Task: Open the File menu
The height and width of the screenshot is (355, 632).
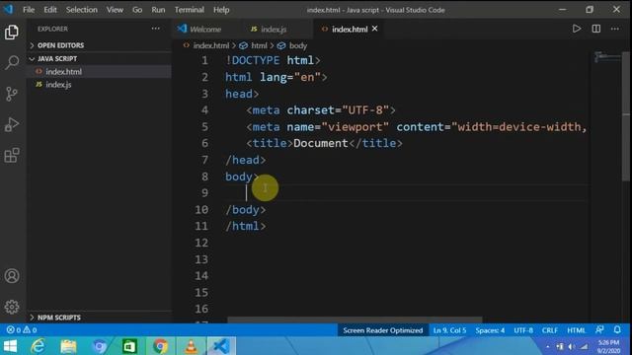Action: click(29, 10)
